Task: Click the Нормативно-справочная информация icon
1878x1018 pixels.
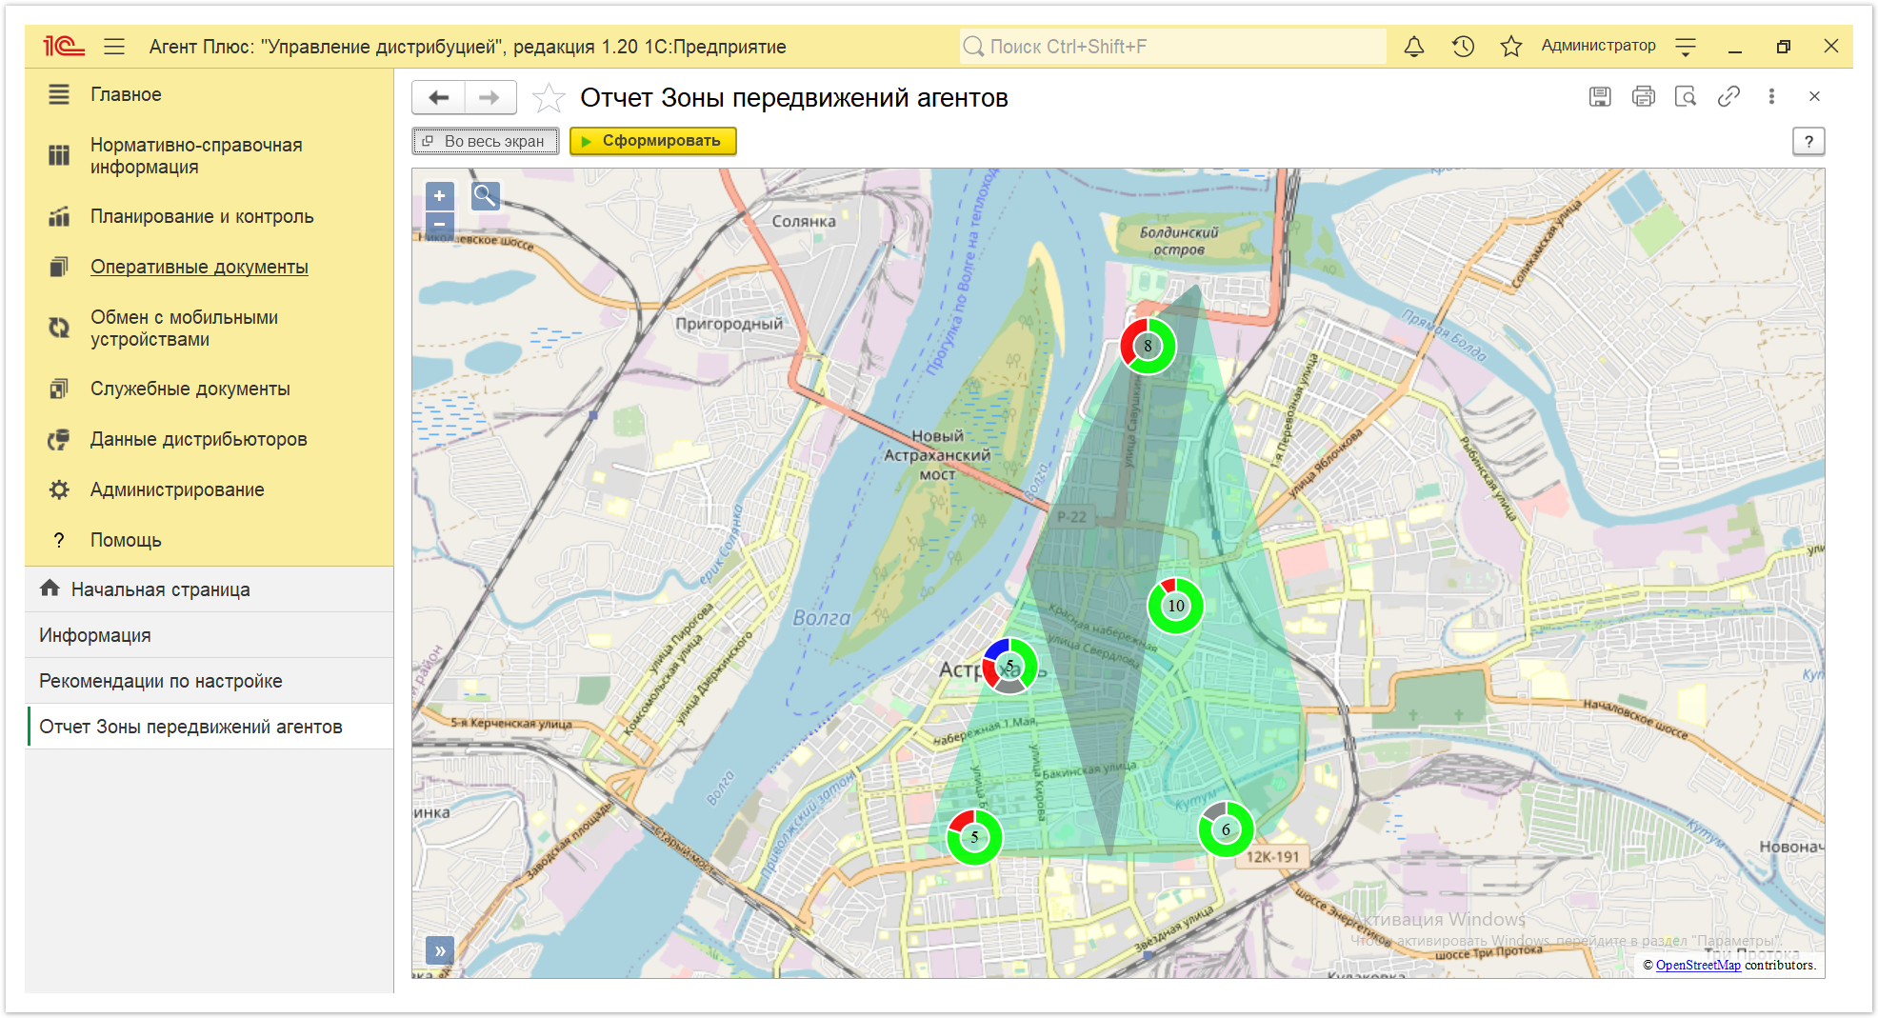Action: coord(59,155)
